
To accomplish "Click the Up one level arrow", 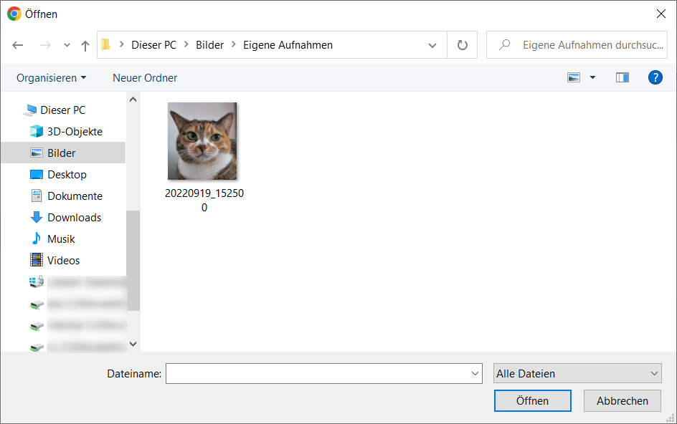I will pyautogui.click(x=85, y=45).
